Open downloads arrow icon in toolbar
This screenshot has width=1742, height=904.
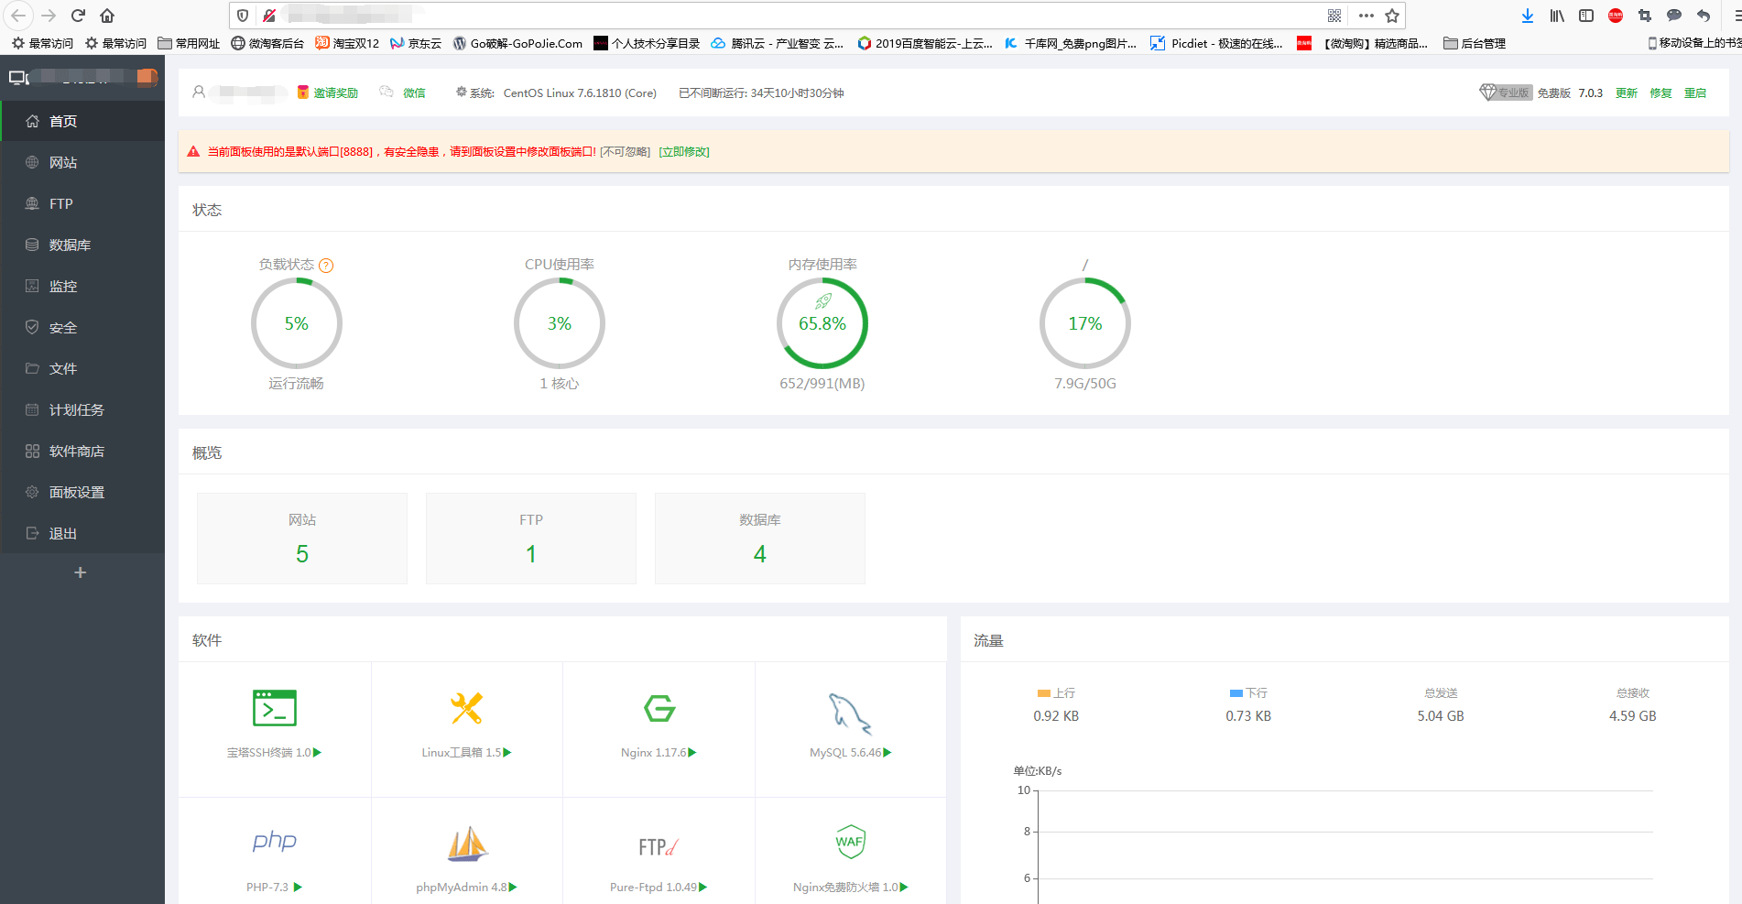pos(1528,16)
